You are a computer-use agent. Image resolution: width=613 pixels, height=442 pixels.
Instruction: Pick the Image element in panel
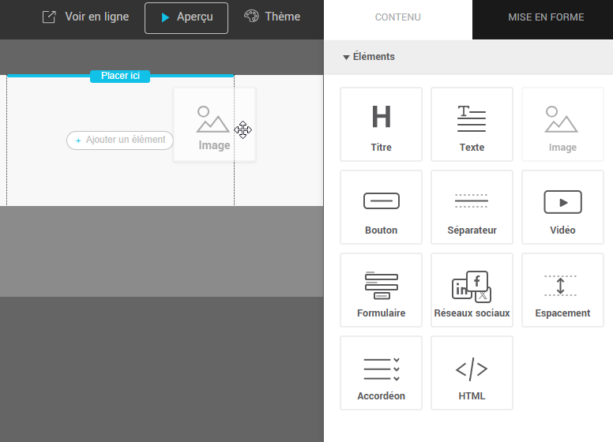pyautogui.click(x=562, y=124)
